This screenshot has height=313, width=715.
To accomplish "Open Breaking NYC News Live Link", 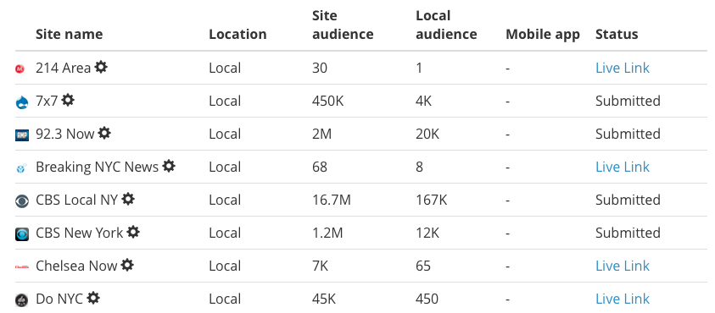I will [623, 167].
